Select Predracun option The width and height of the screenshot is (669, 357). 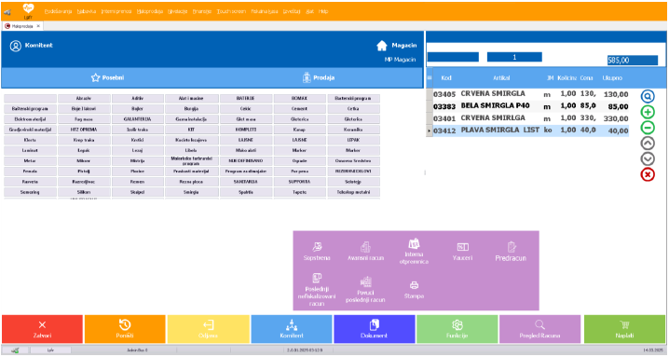pos(511,252)
